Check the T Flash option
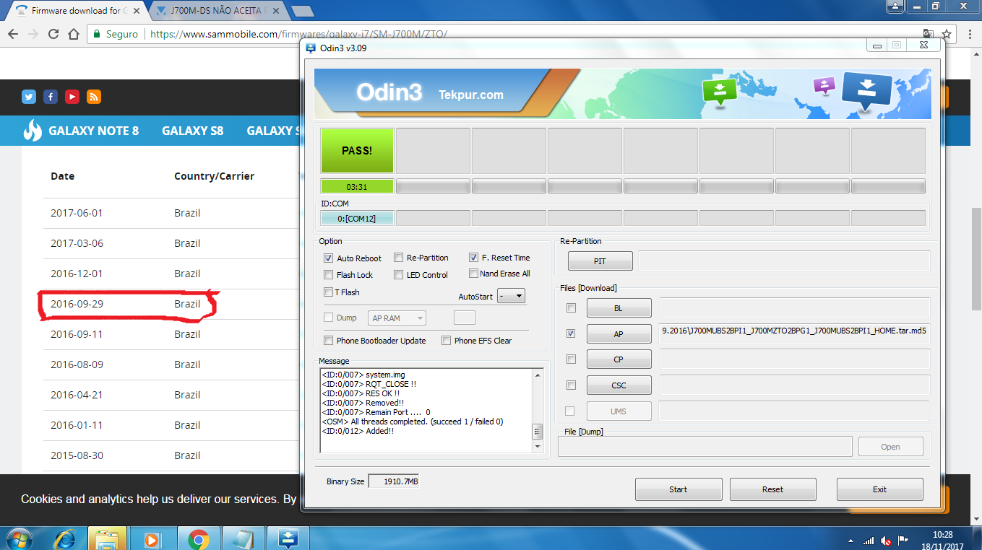 tap(329, 292)
